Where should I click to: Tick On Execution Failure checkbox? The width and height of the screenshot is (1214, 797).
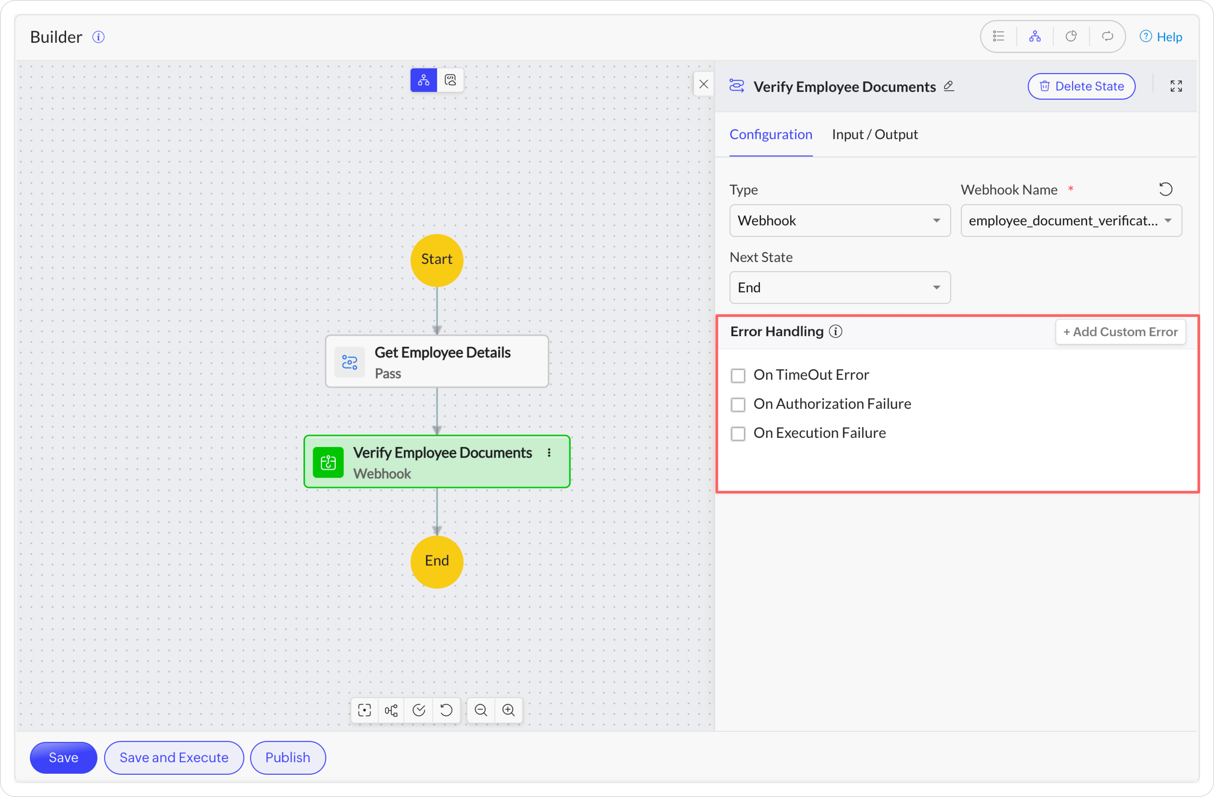click(738, 433)
